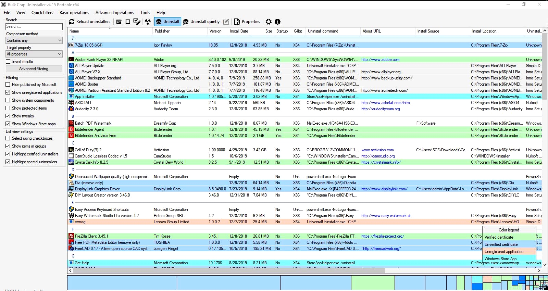Open the Tools menu
548x291 pixels.
pos(145,13)
